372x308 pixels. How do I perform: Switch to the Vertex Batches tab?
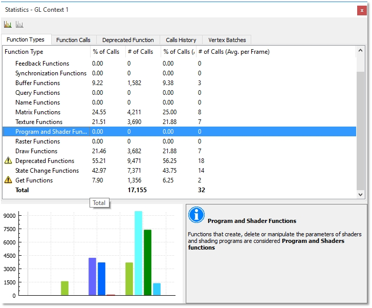pos(227,40)
